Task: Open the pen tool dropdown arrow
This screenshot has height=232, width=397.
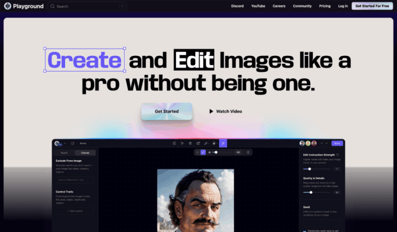Action: [x=209, y=144]
